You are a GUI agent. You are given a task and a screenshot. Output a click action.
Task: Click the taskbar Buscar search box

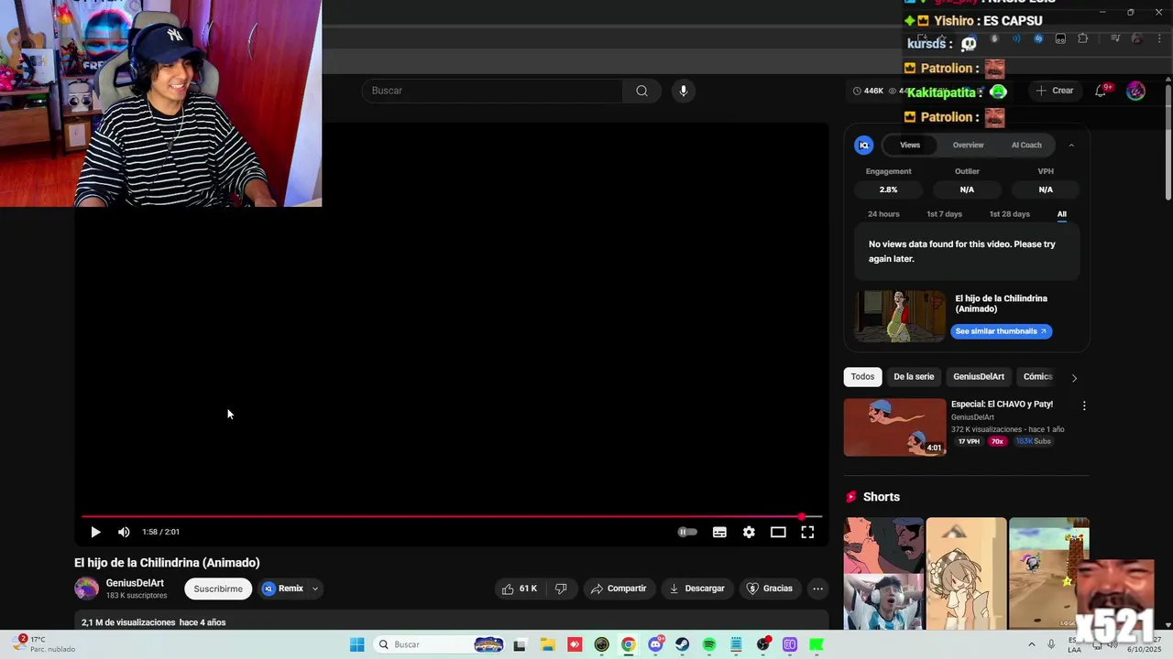441,644
